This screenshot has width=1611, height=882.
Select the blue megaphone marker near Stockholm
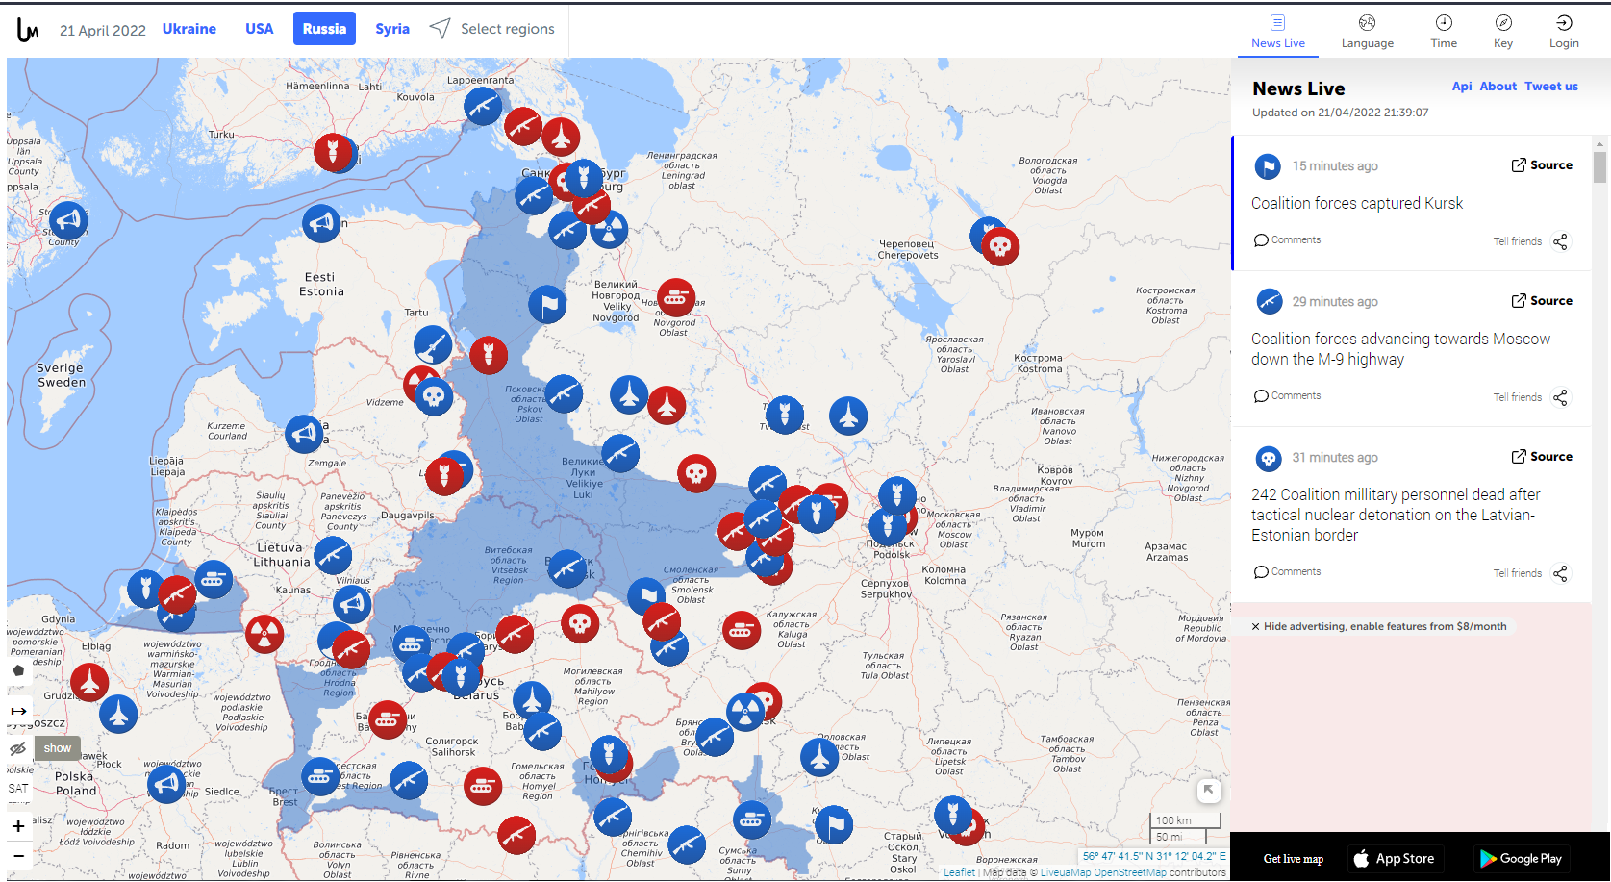(68, 221)
